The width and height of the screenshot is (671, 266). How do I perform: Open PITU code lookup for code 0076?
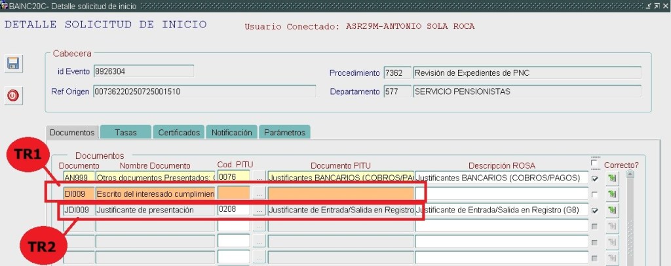click(x=259, y=177)
